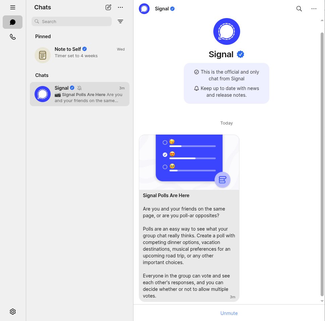Unmute the Signal conversation
The width and height of the screenshot is (325, 321).
[x=229, y=313]
